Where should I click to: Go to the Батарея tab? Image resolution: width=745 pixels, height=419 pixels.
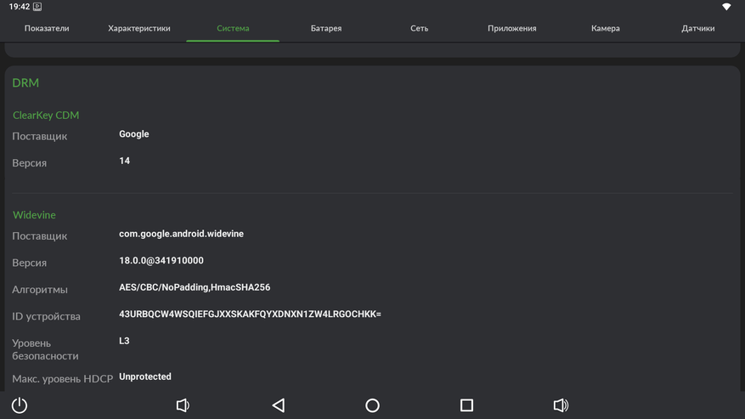(325, 28)
